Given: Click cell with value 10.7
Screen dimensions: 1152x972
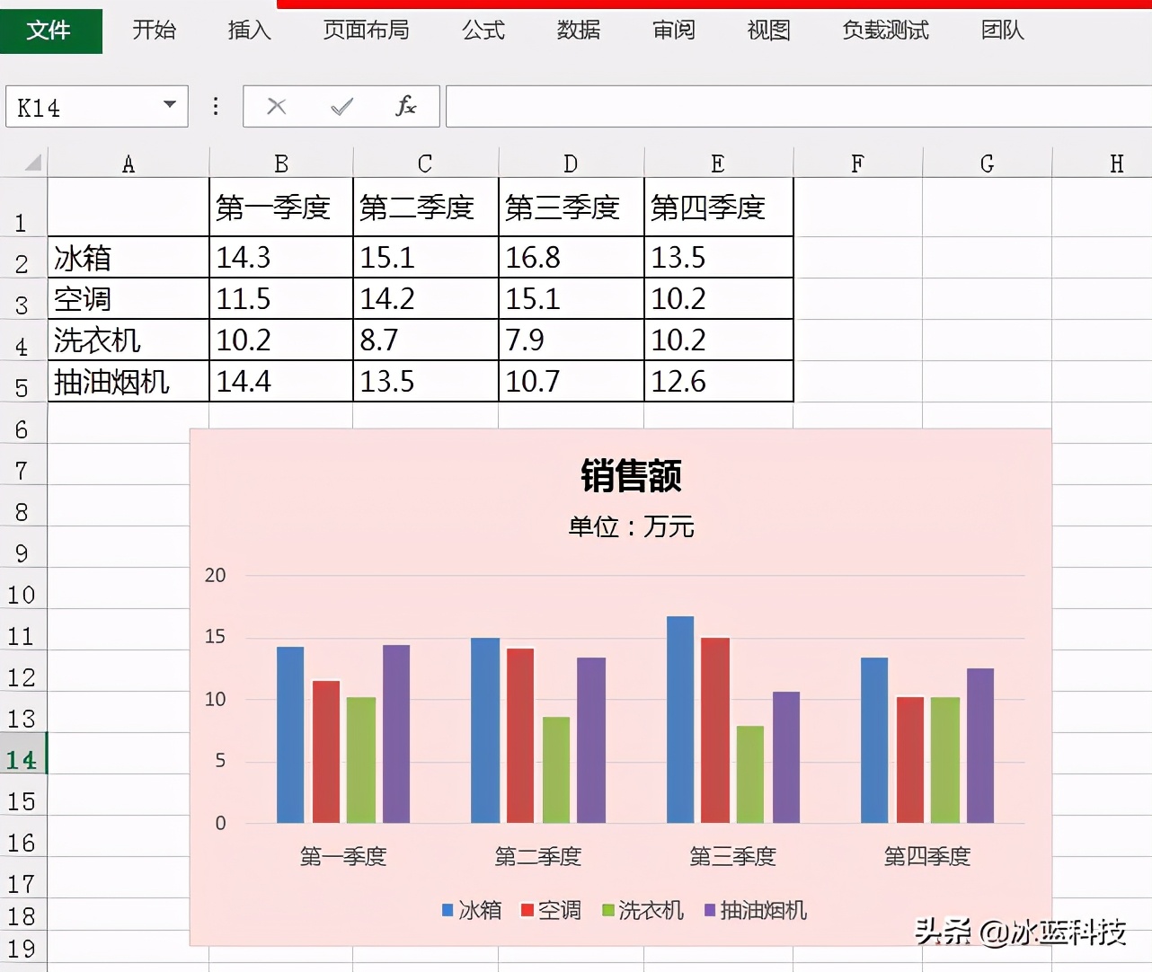Looking at the screenshot, I should click(x=572, y=382).
